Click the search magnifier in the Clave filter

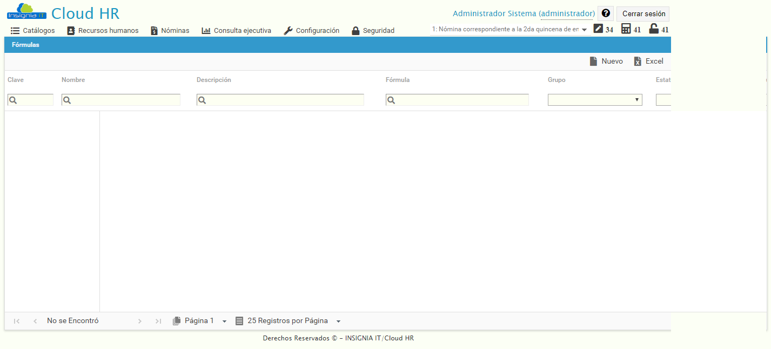pos(12,99)
